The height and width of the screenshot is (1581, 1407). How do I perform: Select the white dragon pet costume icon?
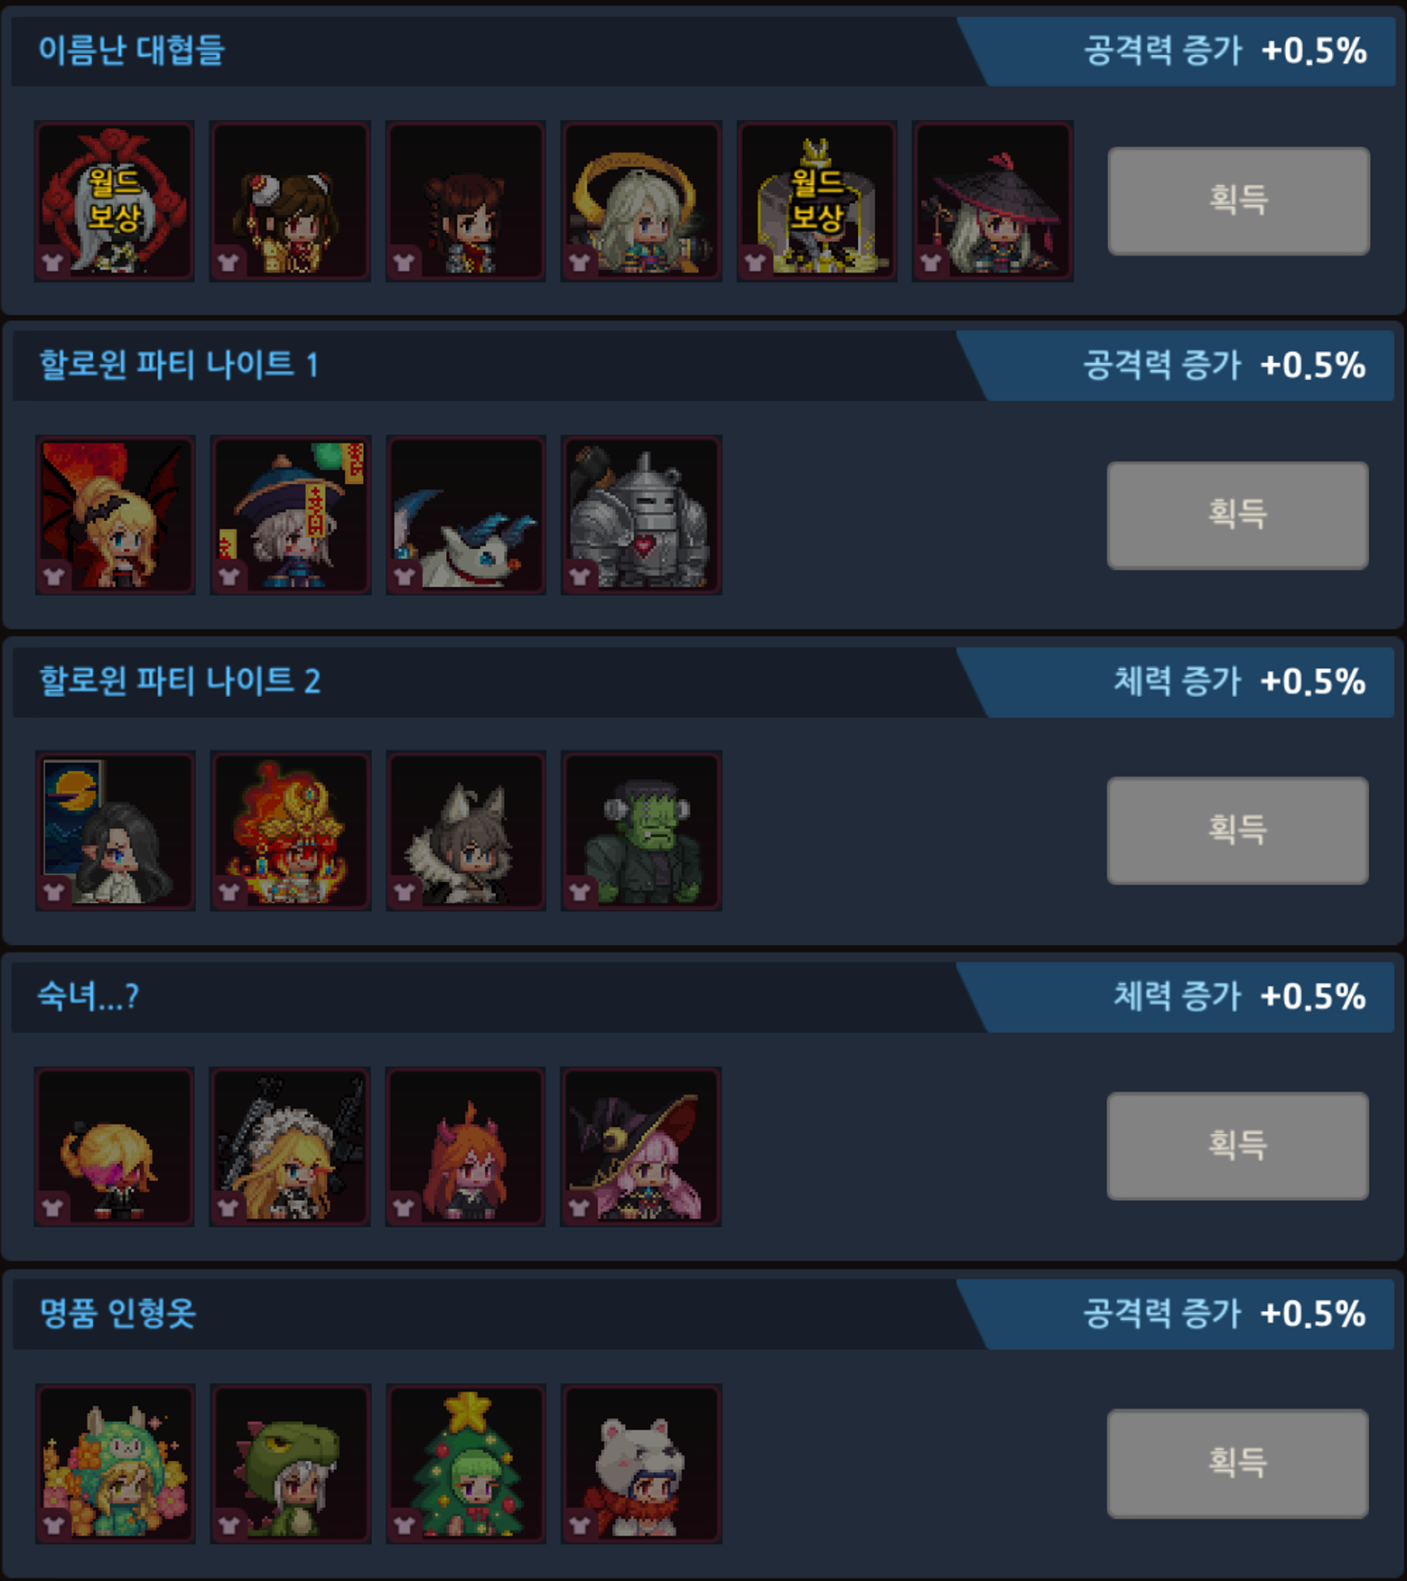coord(466,516)
